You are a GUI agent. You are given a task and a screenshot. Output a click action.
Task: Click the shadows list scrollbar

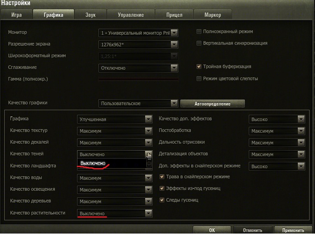click(x=149, y=163)
